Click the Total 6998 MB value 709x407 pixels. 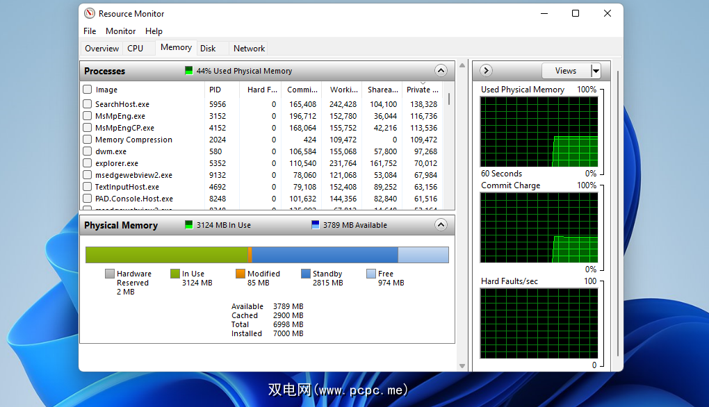[x=288, y=324]
